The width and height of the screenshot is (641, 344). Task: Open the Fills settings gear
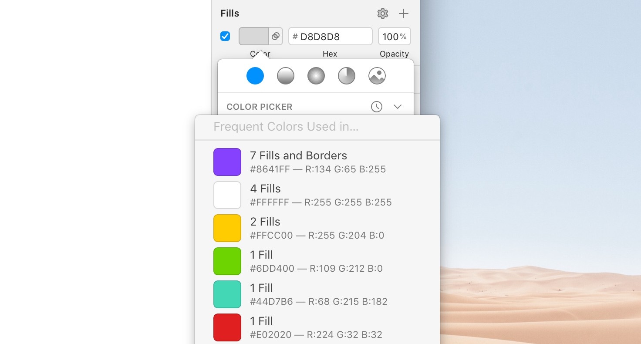coord(383,13)
